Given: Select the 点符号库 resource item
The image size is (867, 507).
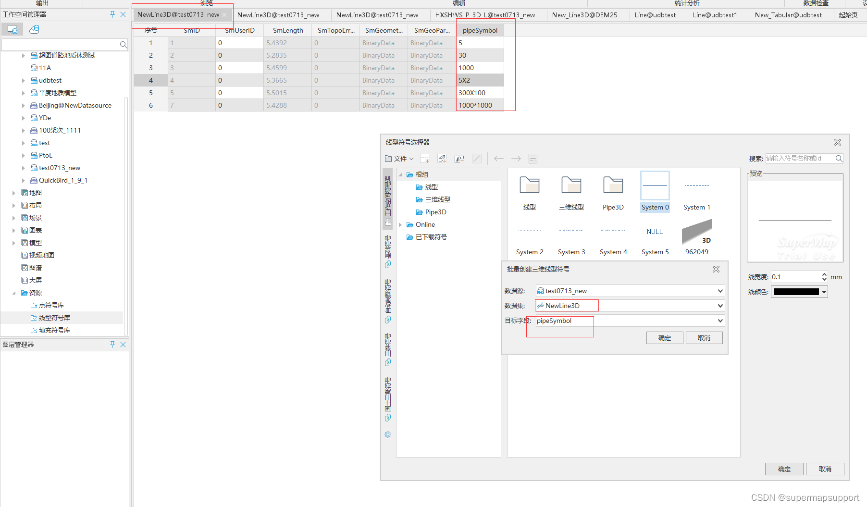Looking at the screenshot, I should (51, 305).
